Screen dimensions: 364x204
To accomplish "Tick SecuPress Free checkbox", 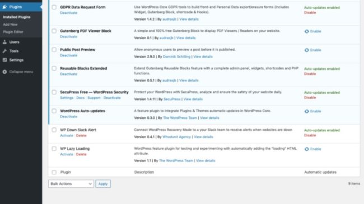I will (54, 92).
